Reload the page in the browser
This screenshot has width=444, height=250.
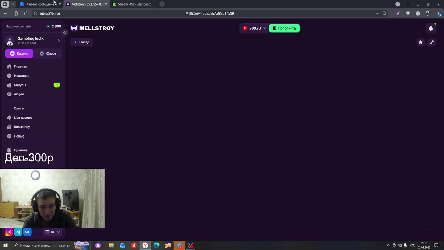pyautogui.click(x=26, y=13)
